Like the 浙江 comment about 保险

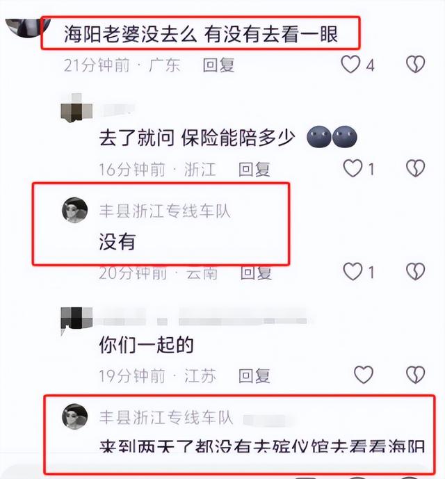click(x=353, y=168)
